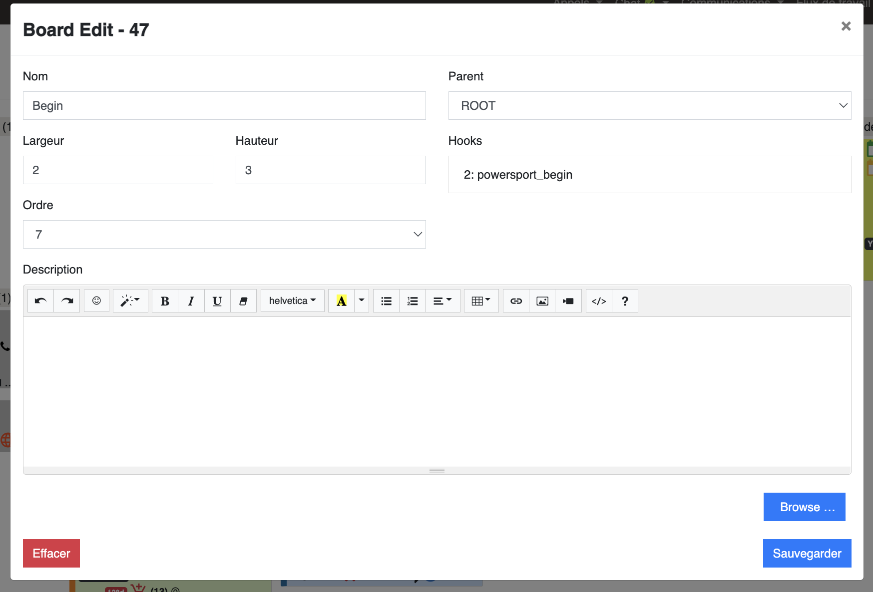Insert a picture using the image icon

click(x=542, y=301)
